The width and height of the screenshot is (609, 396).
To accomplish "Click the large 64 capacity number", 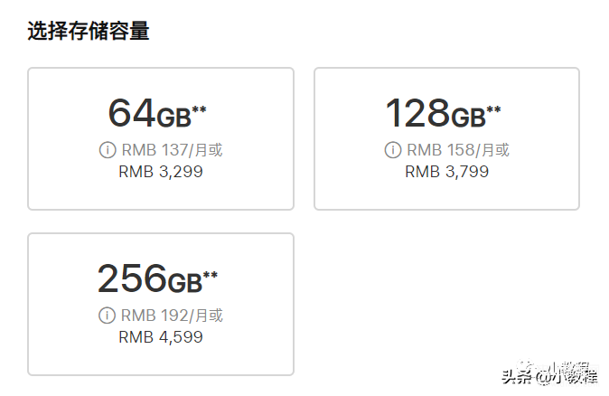I will (132, 113).
